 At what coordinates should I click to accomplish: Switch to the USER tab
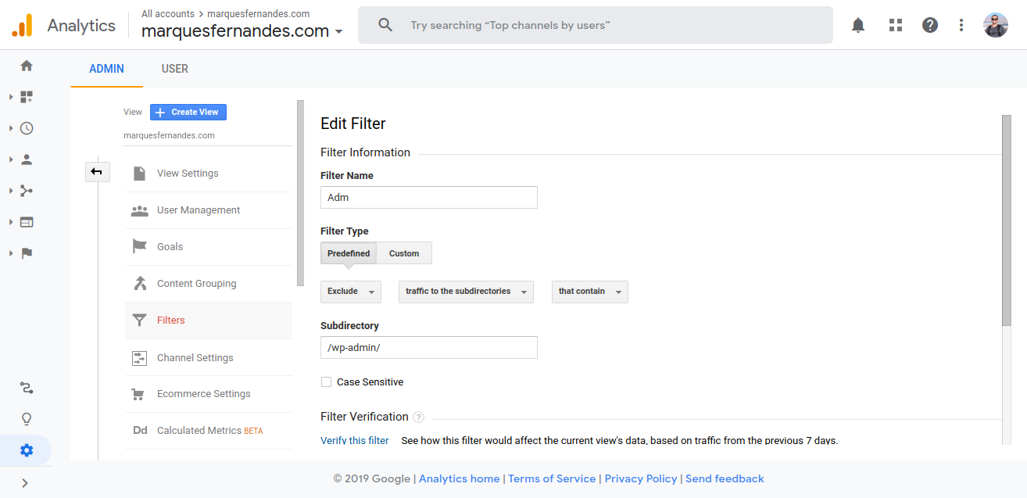(175, 69)
